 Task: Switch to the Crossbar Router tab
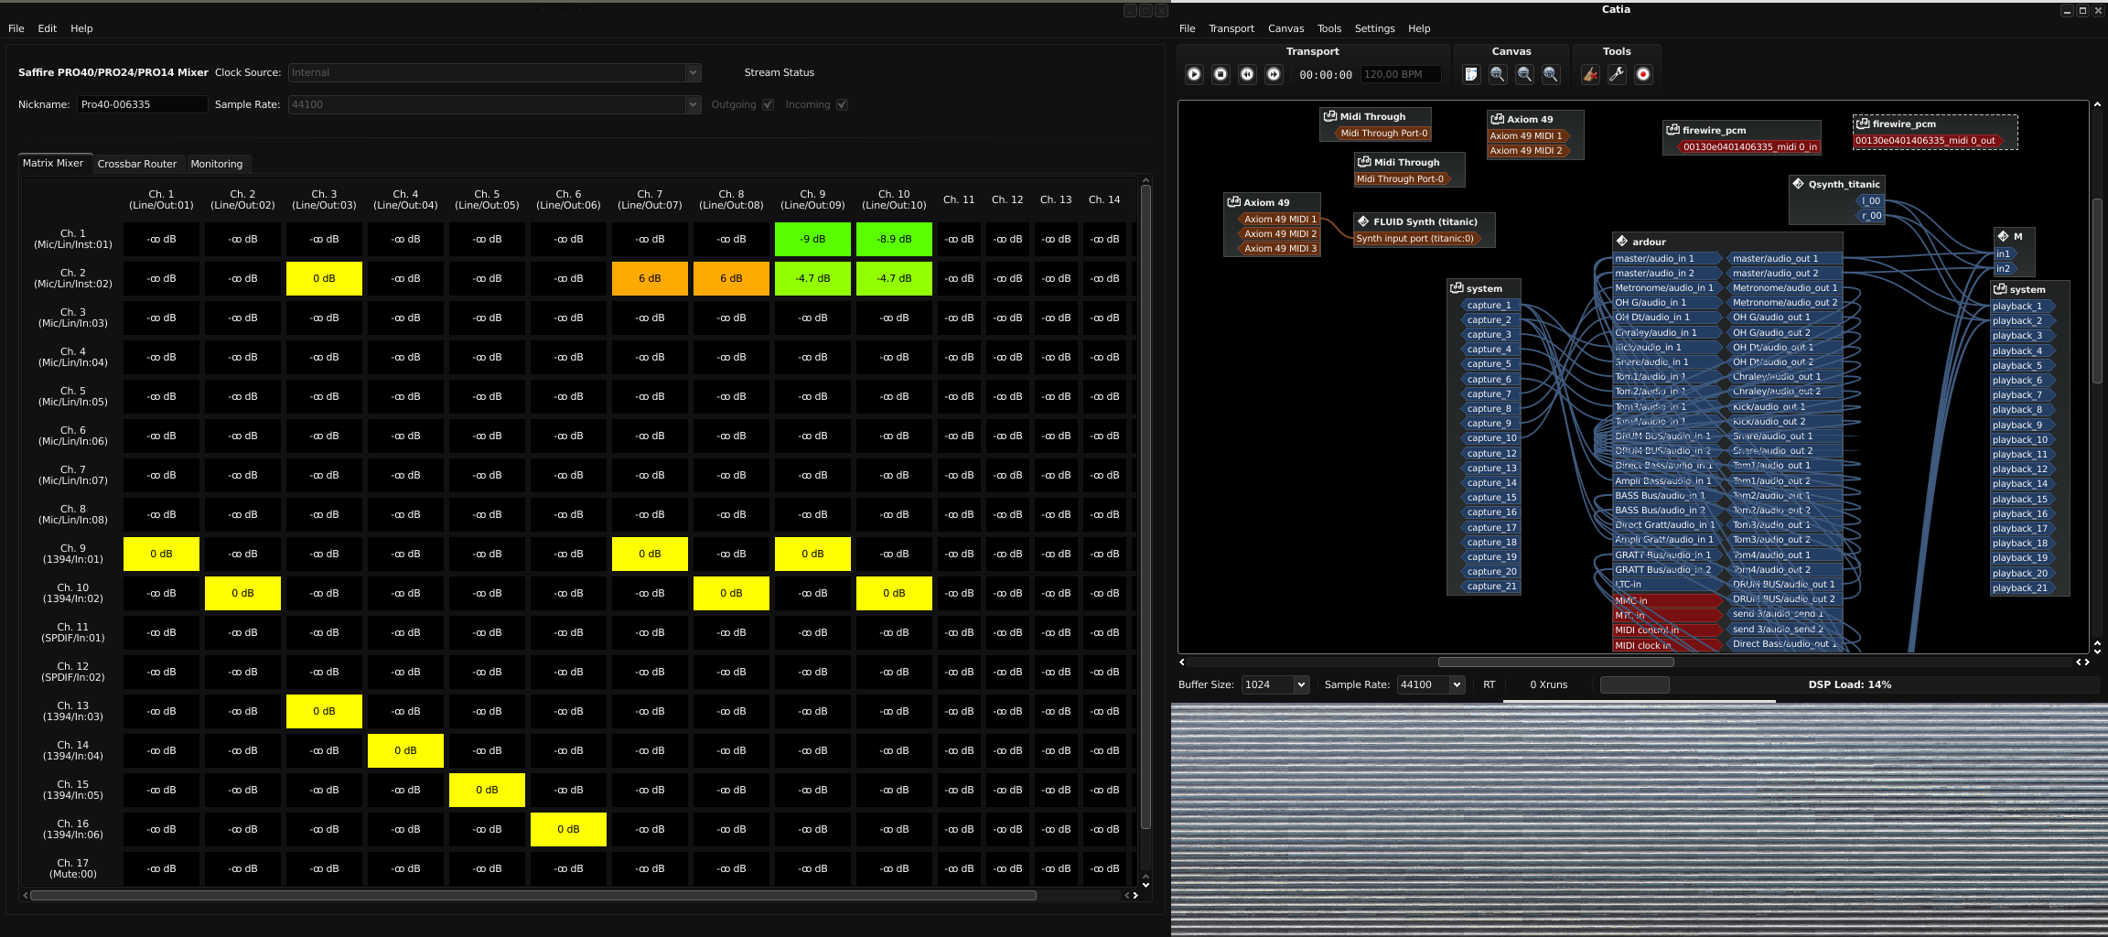137,164
